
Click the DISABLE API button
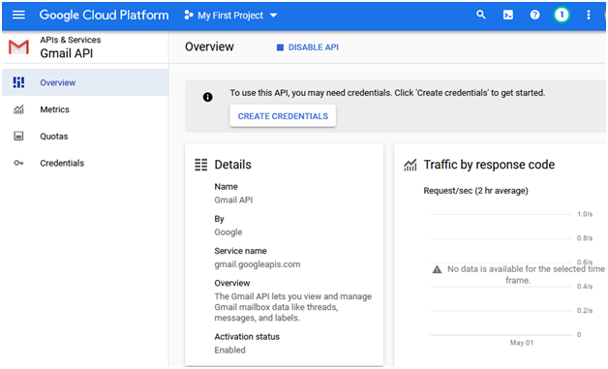308,47
